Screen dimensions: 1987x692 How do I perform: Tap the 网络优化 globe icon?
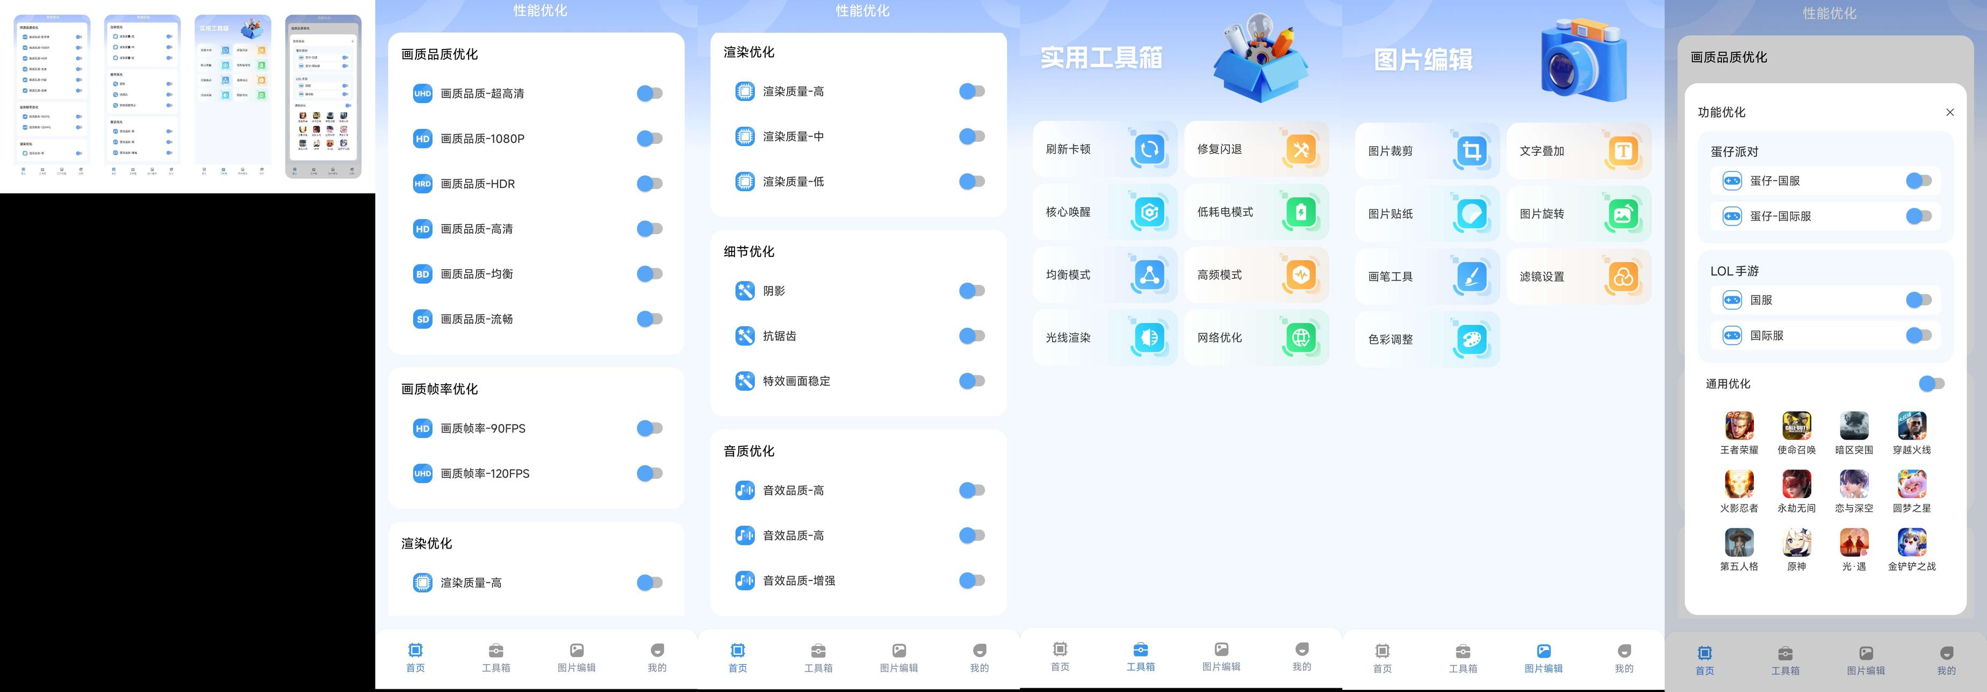coord(1300,337)
